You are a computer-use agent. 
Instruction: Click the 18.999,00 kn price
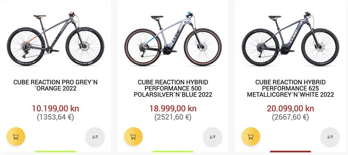pos(173,109)
